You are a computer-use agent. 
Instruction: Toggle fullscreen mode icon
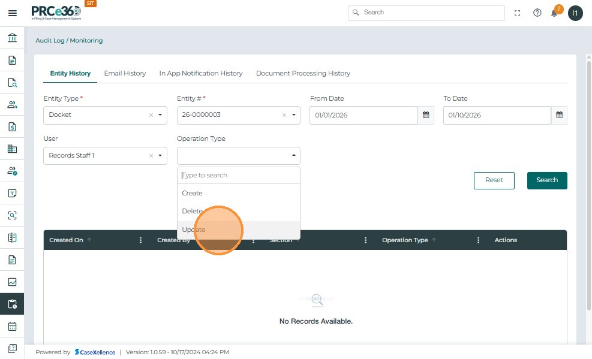click(517, 13)
